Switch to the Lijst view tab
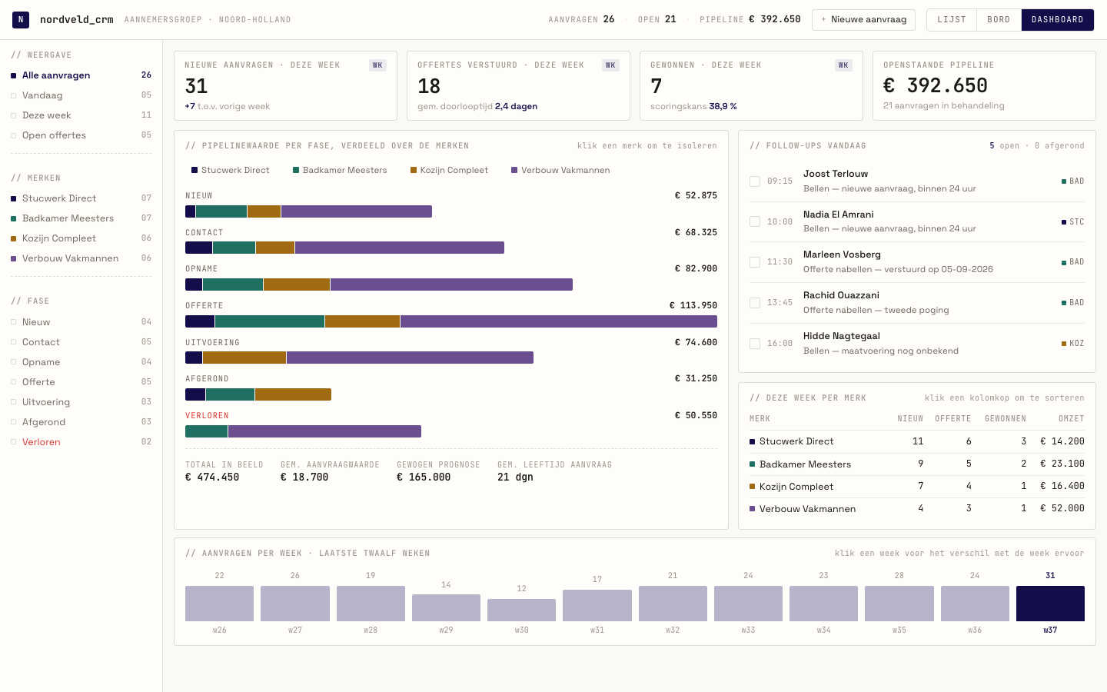The width and height of the screenshot is (1107, 692). click(x=952, y=20)
